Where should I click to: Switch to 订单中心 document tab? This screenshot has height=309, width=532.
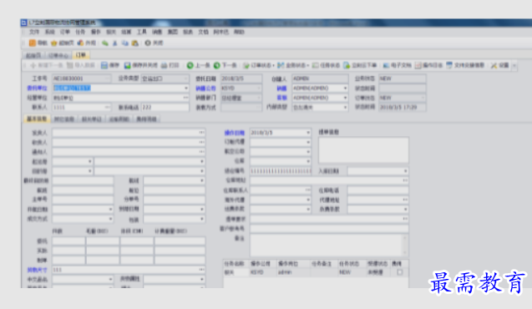58,55
